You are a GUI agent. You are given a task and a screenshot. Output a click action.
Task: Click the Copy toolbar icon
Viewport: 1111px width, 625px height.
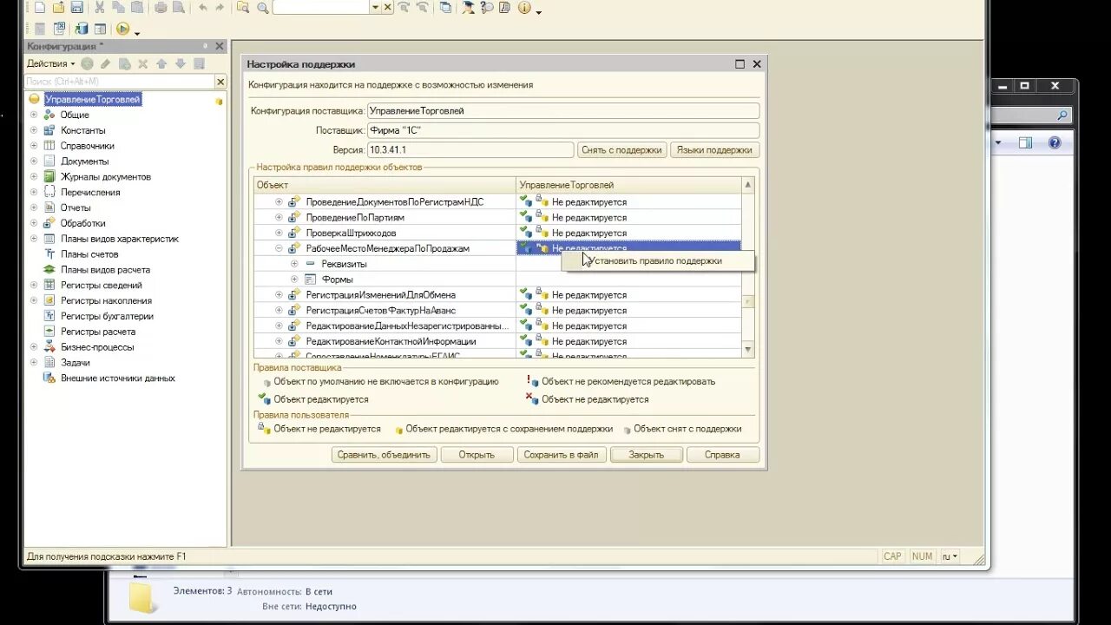118,7
